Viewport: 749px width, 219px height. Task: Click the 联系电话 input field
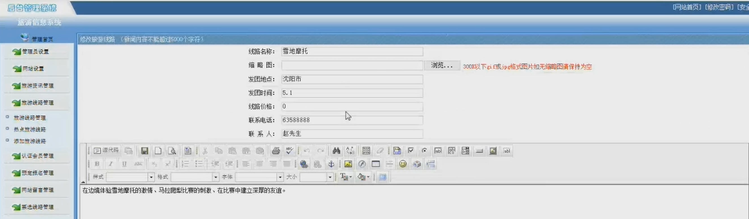[x=352, y=120]
